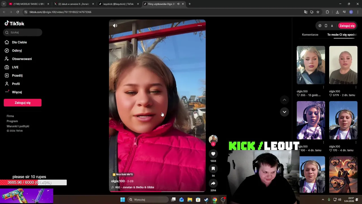Translate this page icon

(x=306, y=12)
